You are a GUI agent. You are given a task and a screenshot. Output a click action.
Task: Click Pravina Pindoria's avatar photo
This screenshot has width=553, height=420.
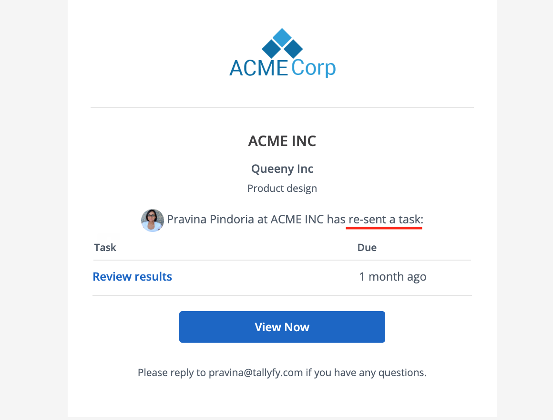point(153,220)
